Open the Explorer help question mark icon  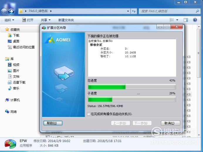(195, 20)
